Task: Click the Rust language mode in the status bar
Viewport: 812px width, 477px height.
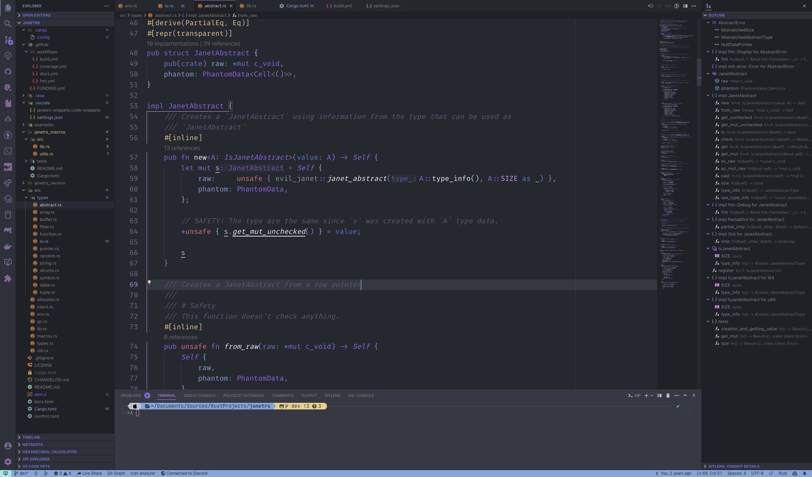Action: [783, 473]
